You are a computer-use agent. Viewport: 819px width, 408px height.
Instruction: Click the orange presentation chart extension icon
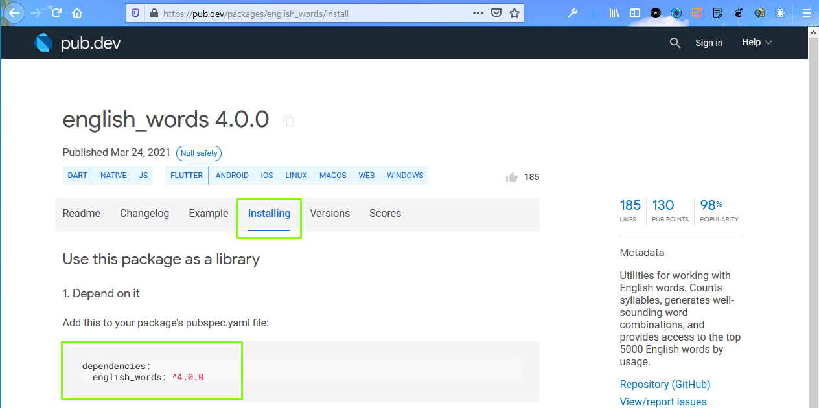697,13
